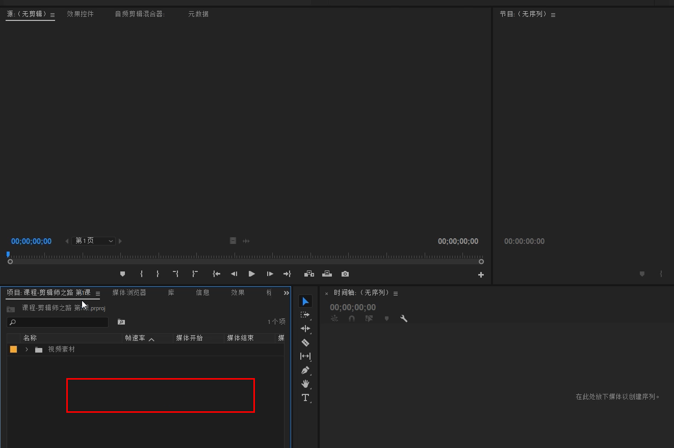
Task: Click the 媒体结束 column header
Action: click(x=240, y=338)
